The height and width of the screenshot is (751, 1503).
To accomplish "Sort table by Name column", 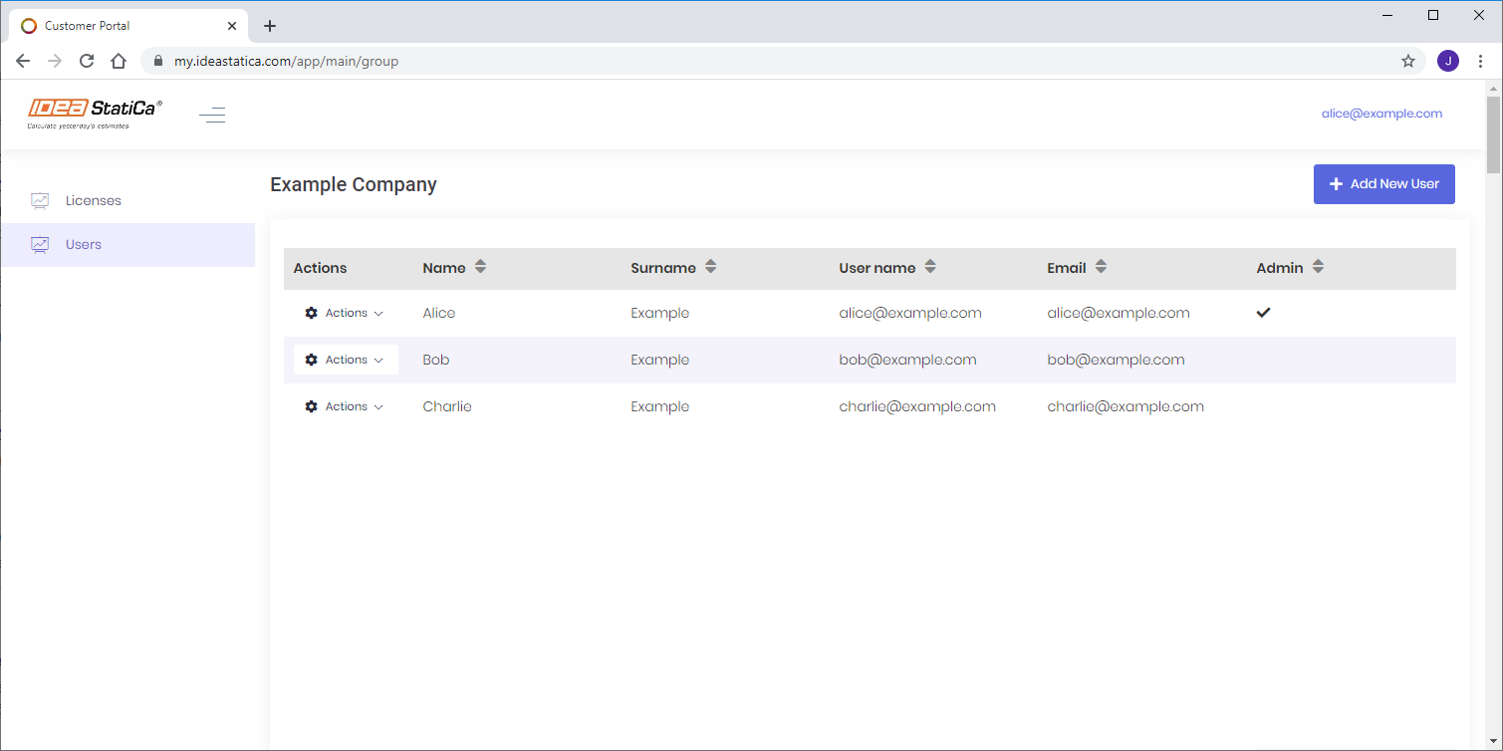I will 480,267.
